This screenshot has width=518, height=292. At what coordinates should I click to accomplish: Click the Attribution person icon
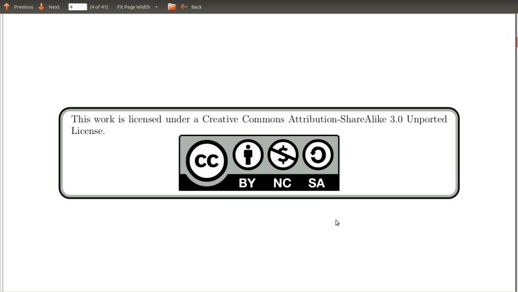pyautogui.click(x=248, y=155)
